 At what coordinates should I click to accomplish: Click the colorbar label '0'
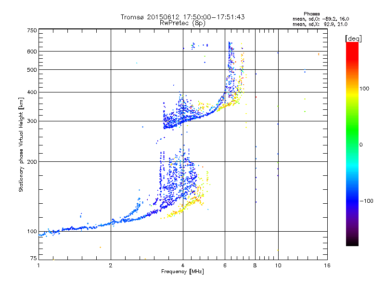(x=361, y=145)
